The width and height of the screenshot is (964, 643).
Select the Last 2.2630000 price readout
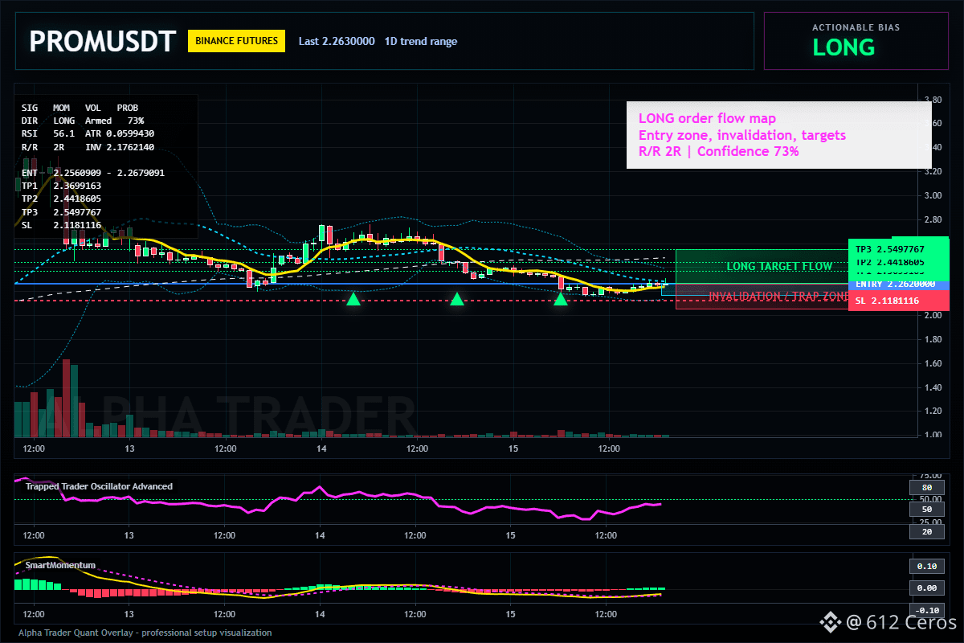pos(337,41)
